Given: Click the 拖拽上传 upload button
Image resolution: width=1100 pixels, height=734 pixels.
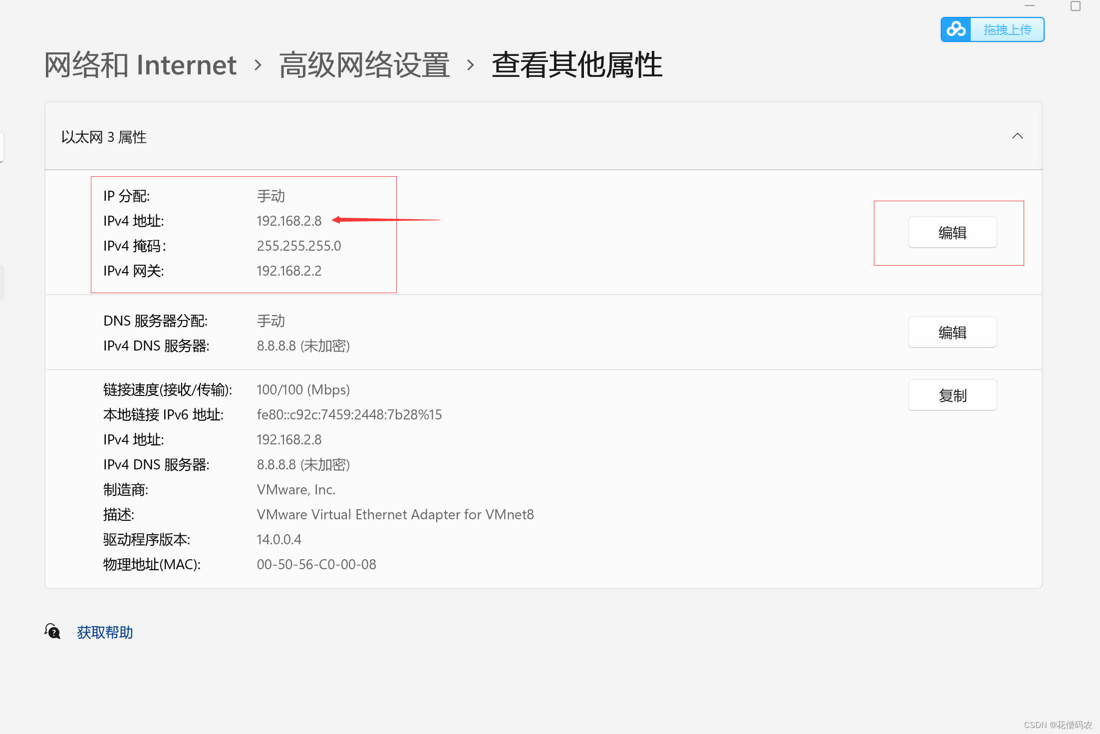Looking at the screenshot, I should tap(993, 29).
